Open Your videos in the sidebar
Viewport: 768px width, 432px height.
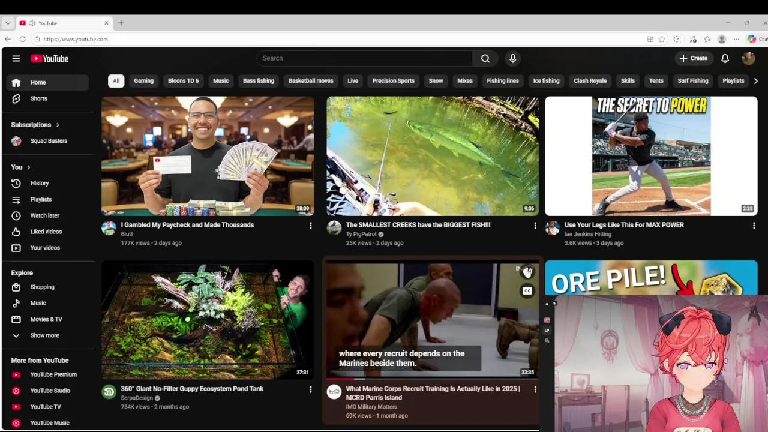48,248
